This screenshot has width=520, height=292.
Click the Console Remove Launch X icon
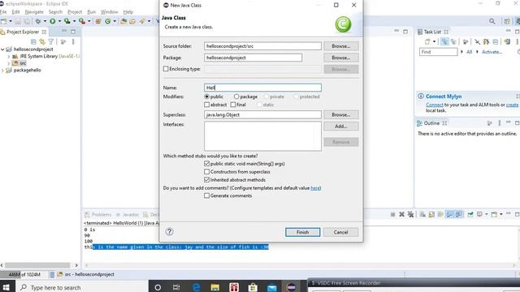(401, 214)
